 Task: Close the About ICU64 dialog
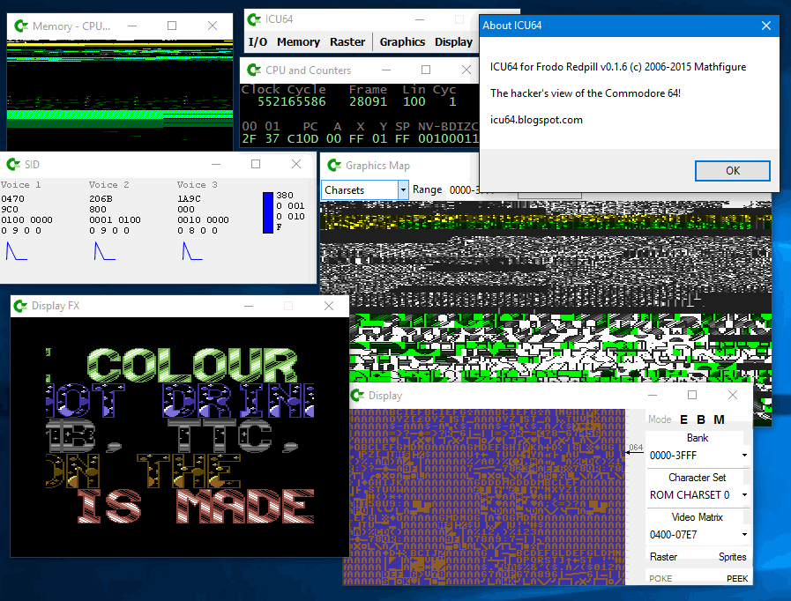point(765,26)
